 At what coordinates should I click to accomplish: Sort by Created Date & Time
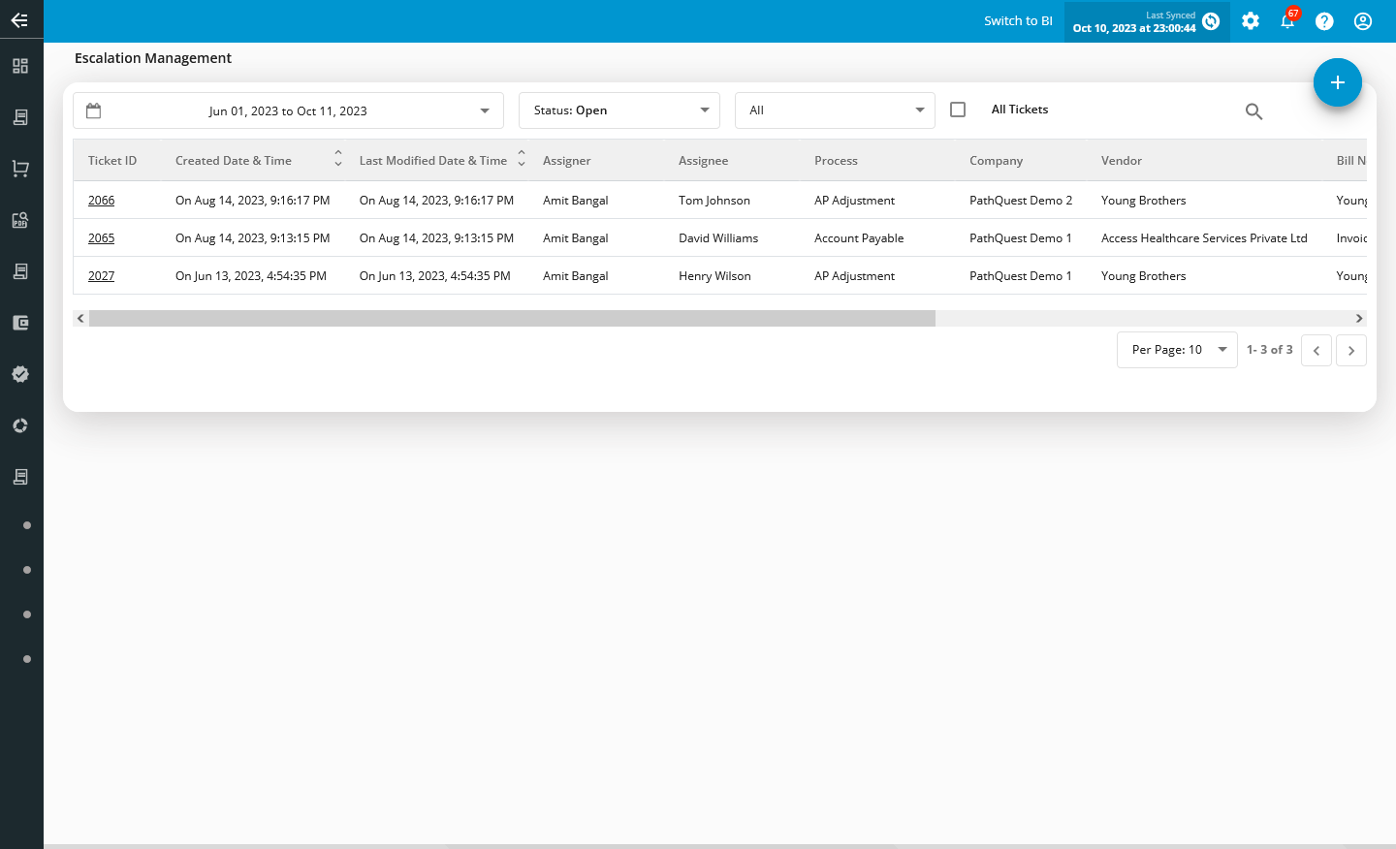[x=337, y=158]
